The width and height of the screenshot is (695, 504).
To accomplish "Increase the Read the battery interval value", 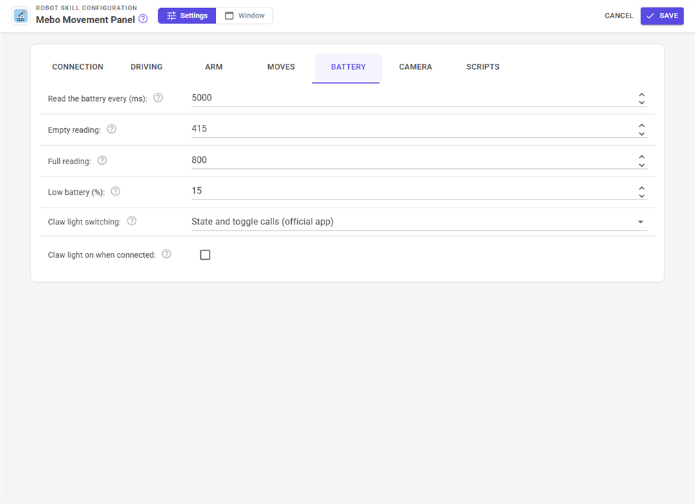I will pos(641,95).
